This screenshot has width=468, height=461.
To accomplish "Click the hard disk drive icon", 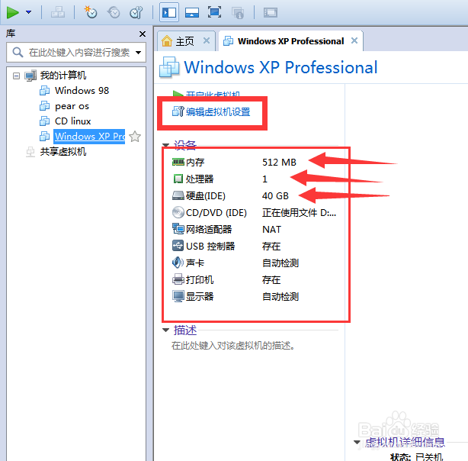I will (178, 196).
